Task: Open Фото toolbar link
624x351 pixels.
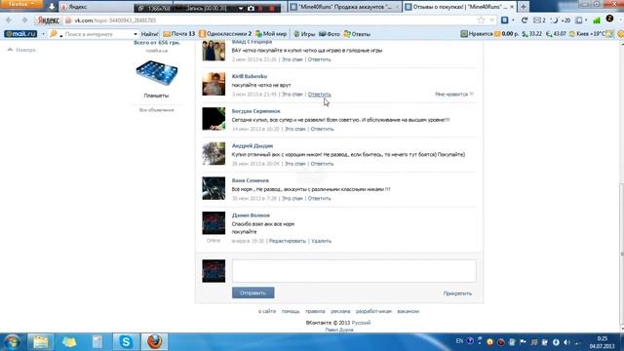Action: (330, 34)
